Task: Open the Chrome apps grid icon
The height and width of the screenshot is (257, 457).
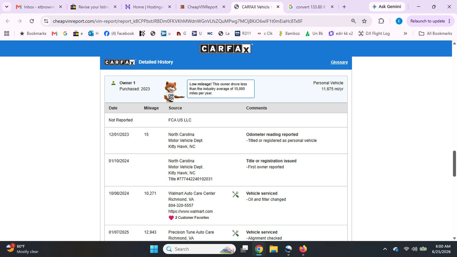Action: point(6,34)
